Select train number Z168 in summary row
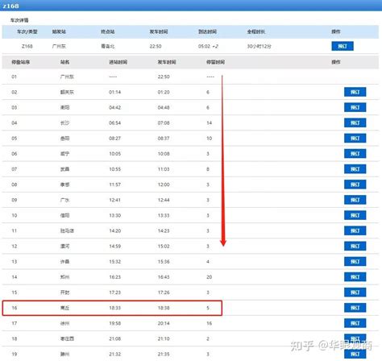 pos(27,46)
